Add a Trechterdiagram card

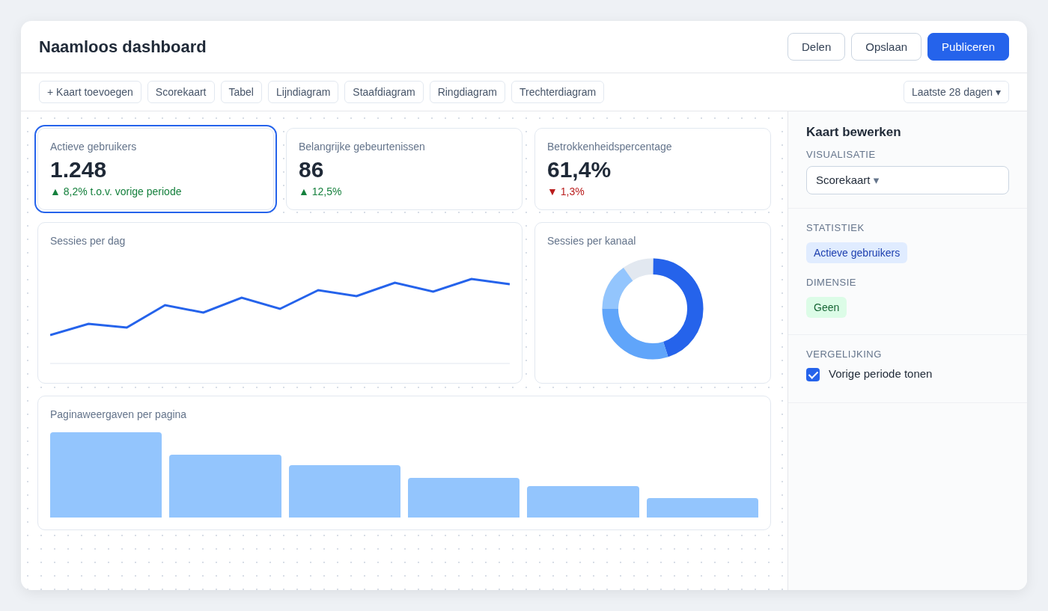[x=558, y=92]
